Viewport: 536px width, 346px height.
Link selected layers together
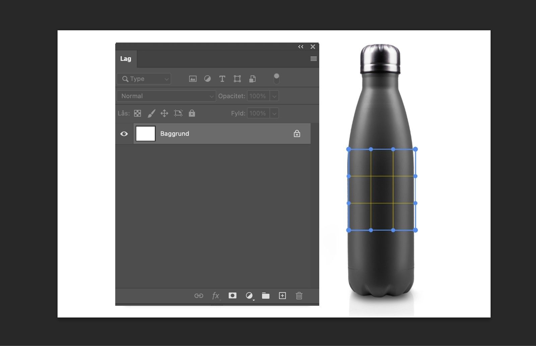click(199, 296)
